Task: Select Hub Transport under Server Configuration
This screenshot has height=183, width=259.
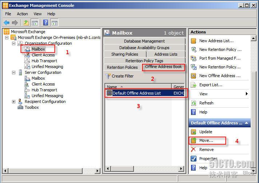Action: click(44, 90)
